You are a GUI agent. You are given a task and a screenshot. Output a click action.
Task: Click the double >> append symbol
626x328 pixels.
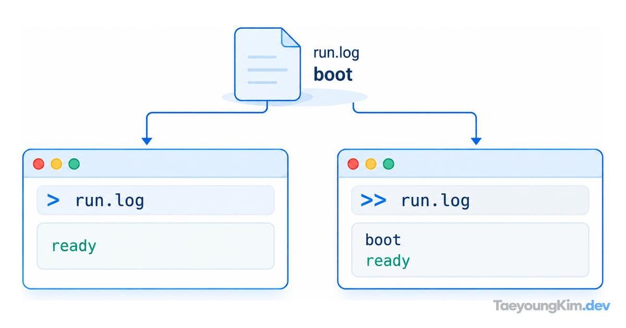pos(374,200)
